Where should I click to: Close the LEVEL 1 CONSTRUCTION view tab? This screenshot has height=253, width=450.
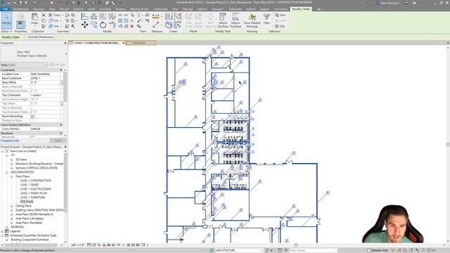pos(124,43)
